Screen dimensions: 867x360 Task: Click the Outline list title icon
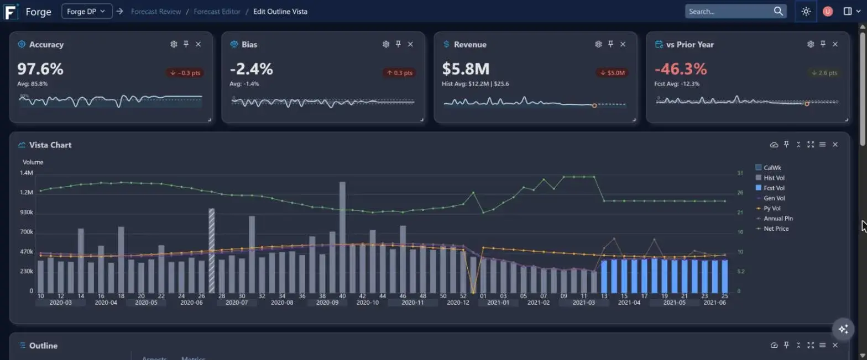[x=22, y=346]
